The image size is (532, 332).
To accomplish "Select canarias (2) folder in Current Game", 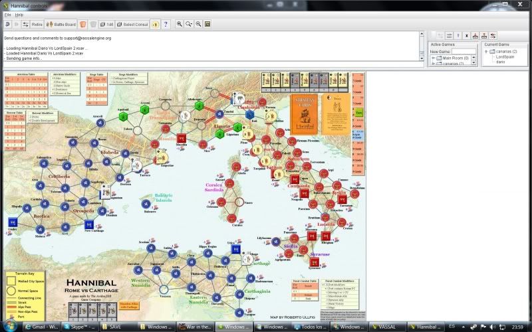I will (503, 52).
